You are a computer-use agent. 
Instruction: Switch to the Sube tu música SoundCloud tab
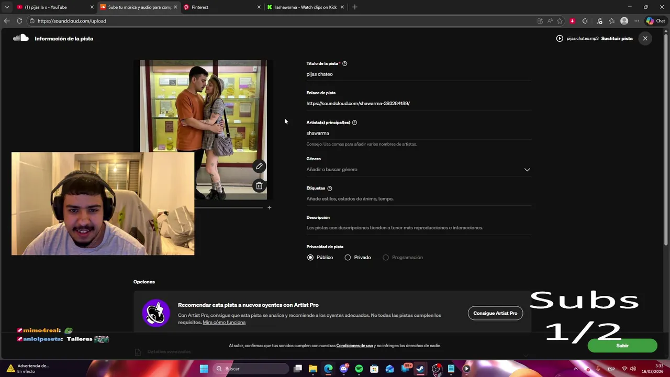tap(139, 7)
